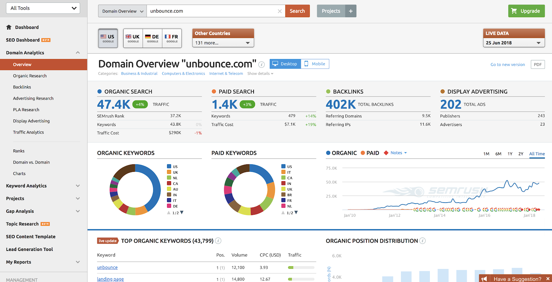Open the All Tools dropdown

pos(43,8)
